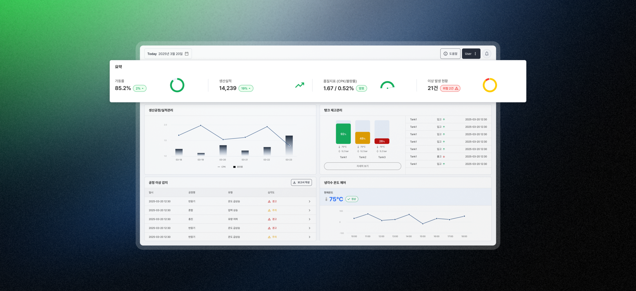Image resolution: width=636 pixels, height=291 pixels.
Task: Expand the 혼합 압력 상승 row chevron
Action: coord(310,210)
